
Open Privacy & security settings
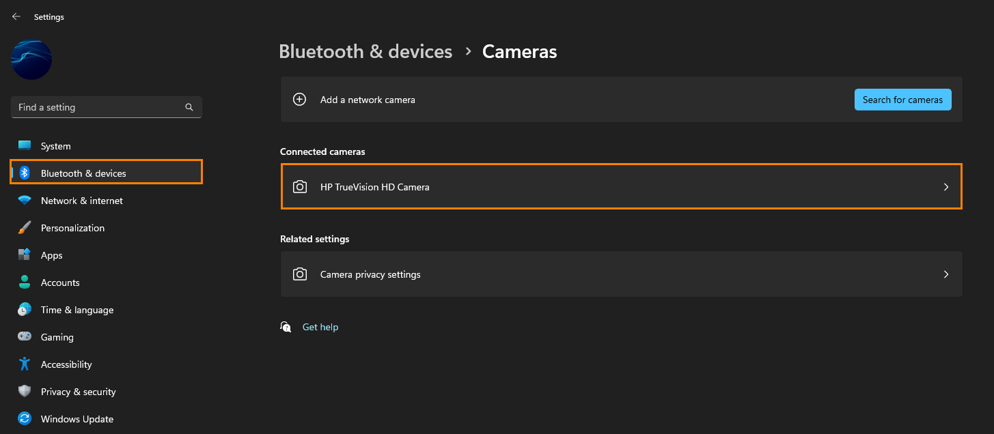pos(107,392)
